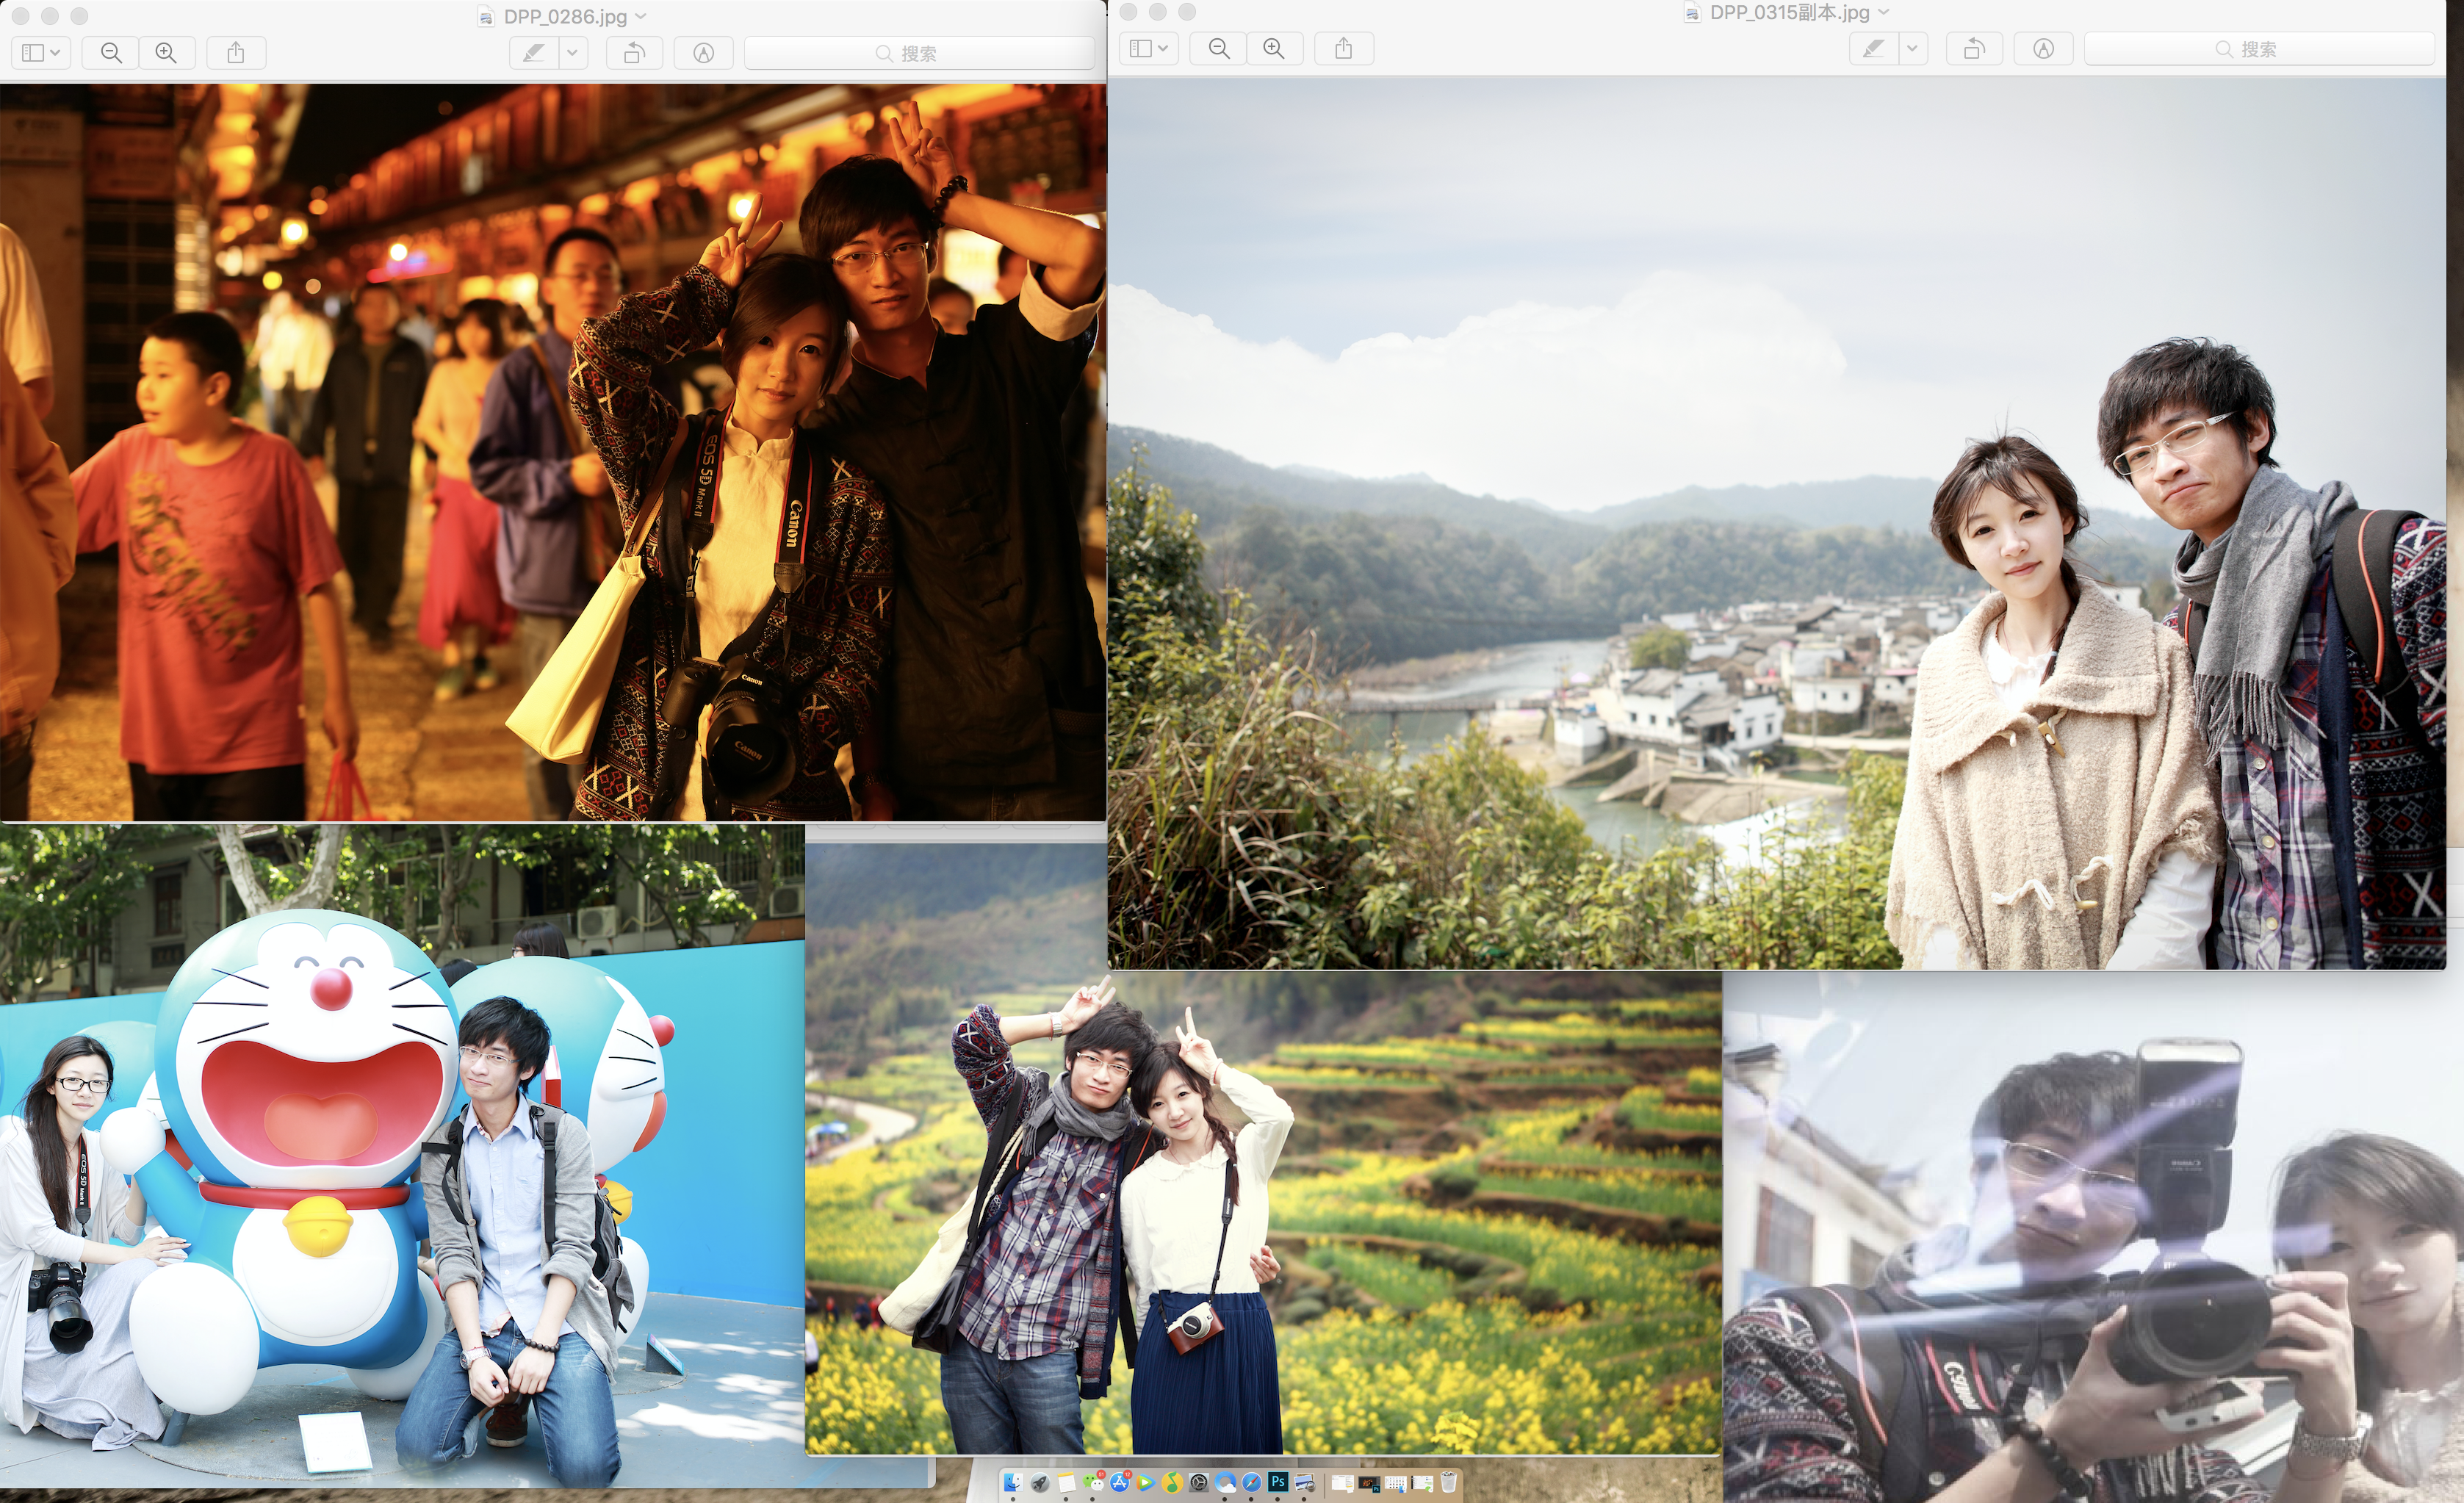
Task: Open the DPP_0315副本.jpg title dropdown chevron
Action: pyautogui.click(x=1884, y=12)
